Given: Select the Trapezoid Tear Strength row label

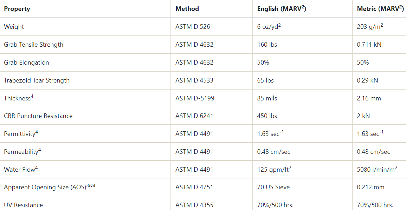Looking at the screenshot, I should coord(37,80).
